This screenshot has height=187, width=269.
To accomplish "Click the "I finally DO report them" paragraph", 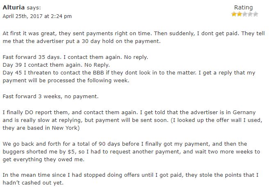I will point(132,120).
